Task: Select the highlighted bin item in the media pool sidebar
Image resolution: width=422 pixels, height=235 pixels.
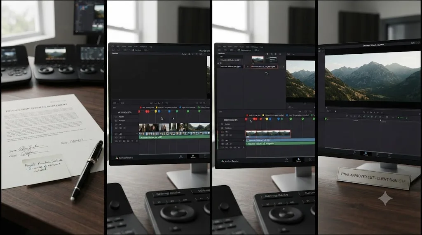Action: [x=230, y=66]
